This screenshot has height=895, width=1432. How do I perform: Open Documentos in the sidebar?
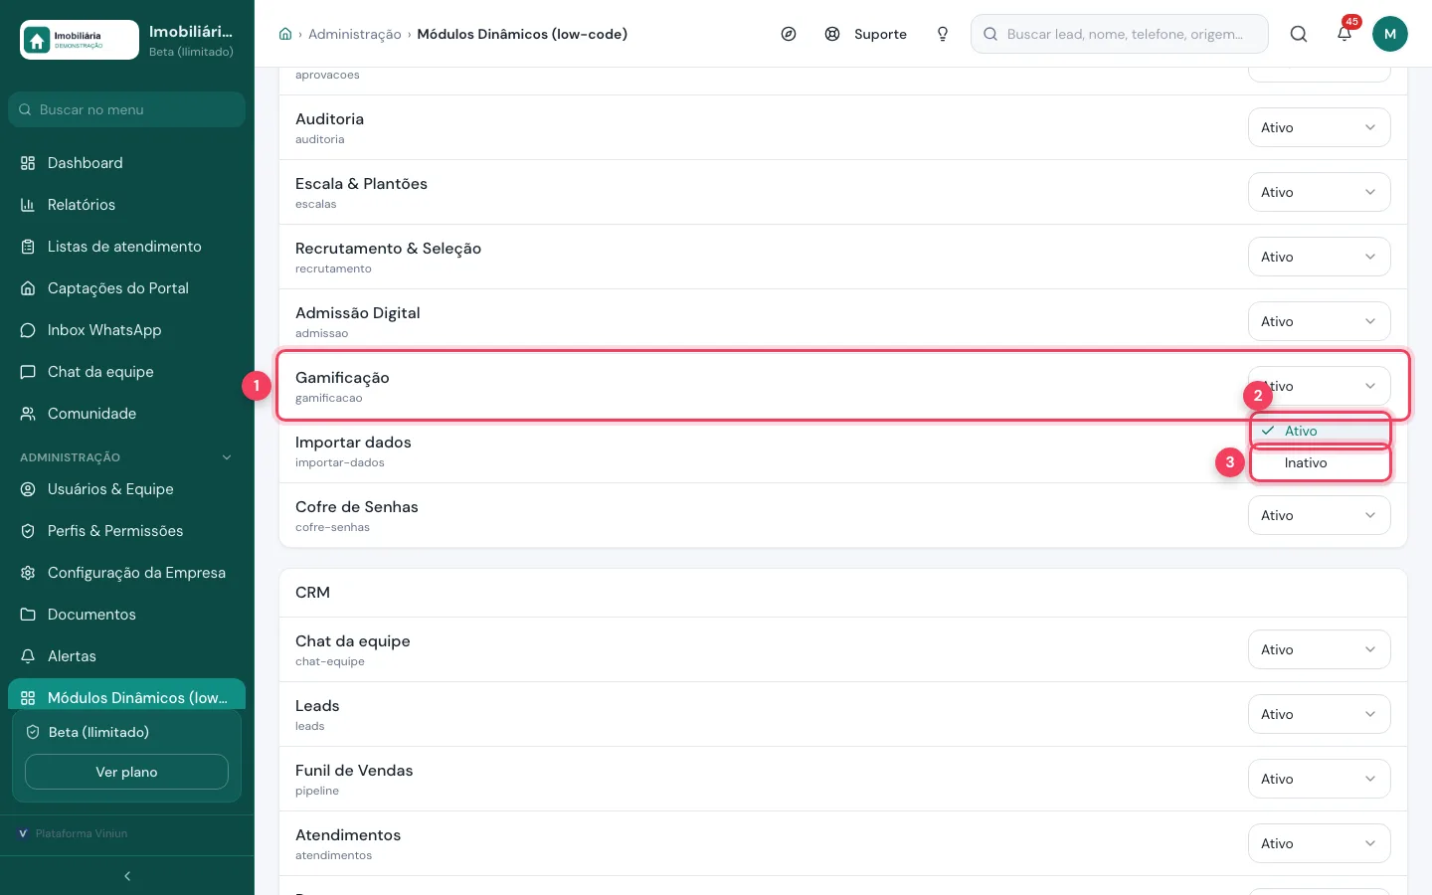coord(126,615)
